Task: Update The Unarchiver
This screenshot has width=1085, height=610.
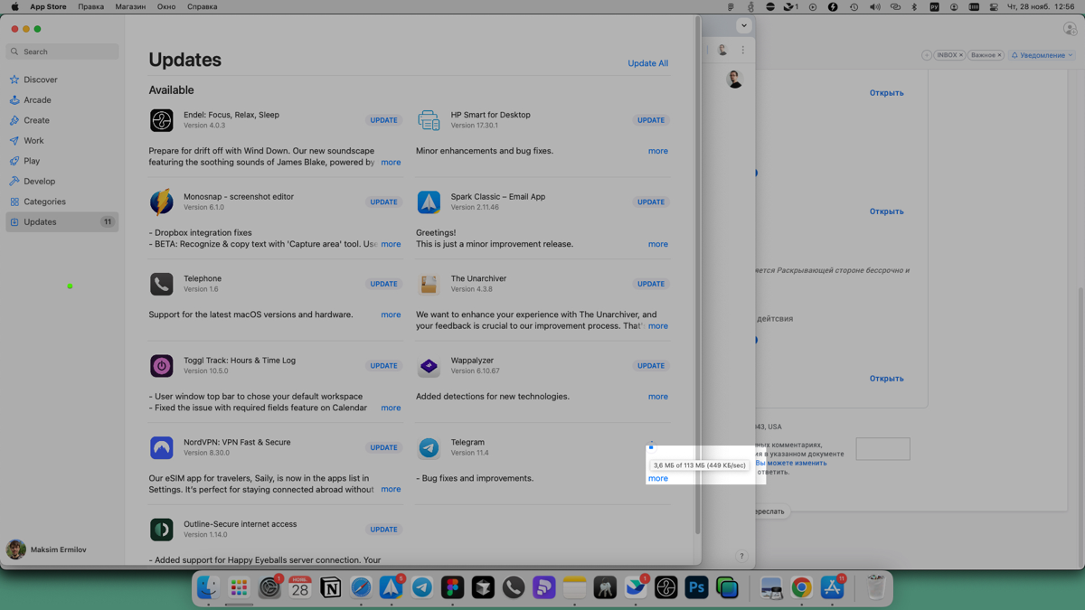Action: (x=651, y=284)
